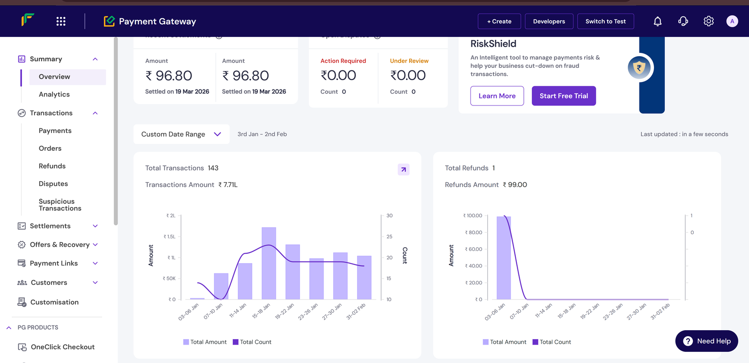Open the notifications bell
Viewport: 749px width, 363px height.
(658, 21)
